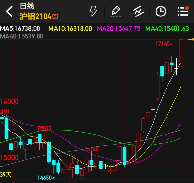Tap the lightning quick-trade icon
Screen dimensions: 194x183
[x=93, y=11]
